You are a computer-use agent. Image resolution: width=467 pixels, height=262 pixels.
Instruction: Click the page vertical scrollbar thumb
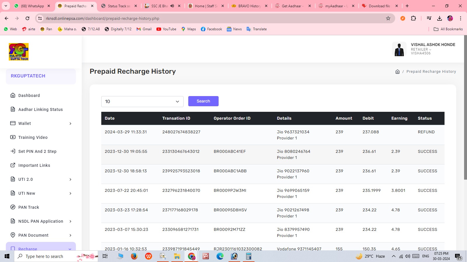click(465, 108)
